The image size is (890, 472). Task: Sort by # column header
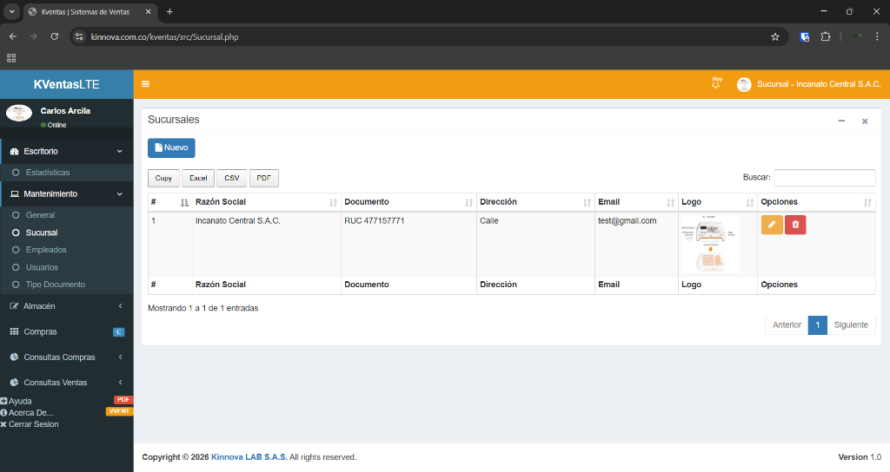[169, 202]
